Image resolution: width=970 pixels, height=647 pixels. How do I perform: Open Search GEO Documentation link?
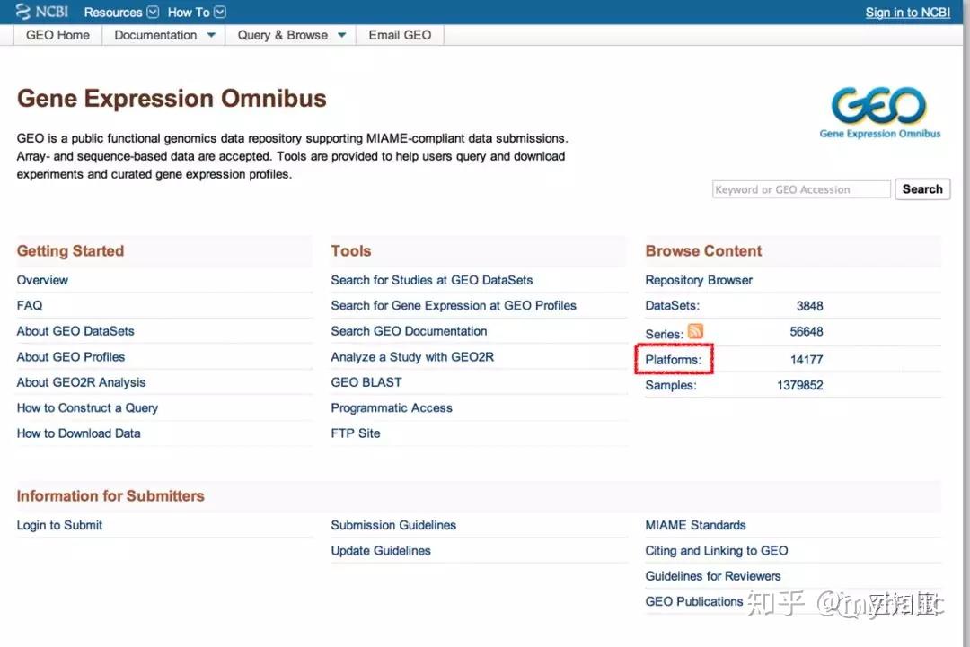(409, 331)
